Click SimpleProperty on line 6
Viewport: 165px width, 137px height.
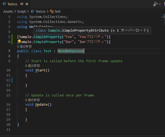click(x=47, y=42)
